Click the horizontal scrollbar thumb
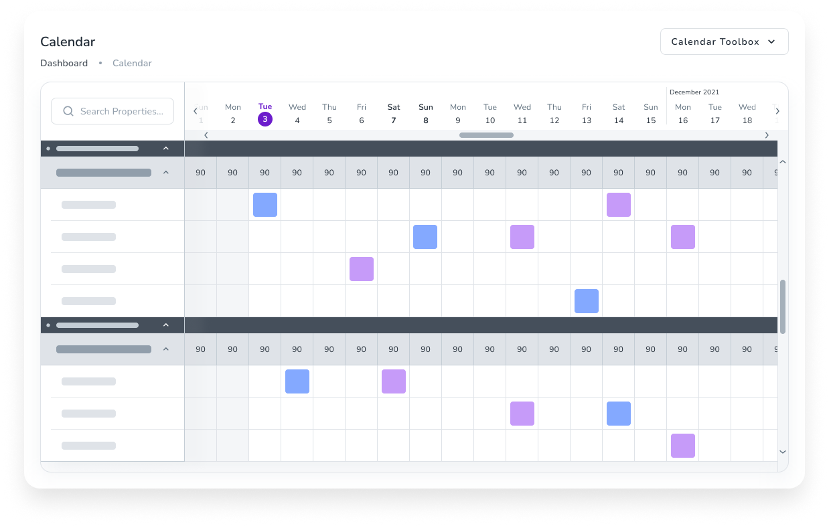 tap(486, 135)
